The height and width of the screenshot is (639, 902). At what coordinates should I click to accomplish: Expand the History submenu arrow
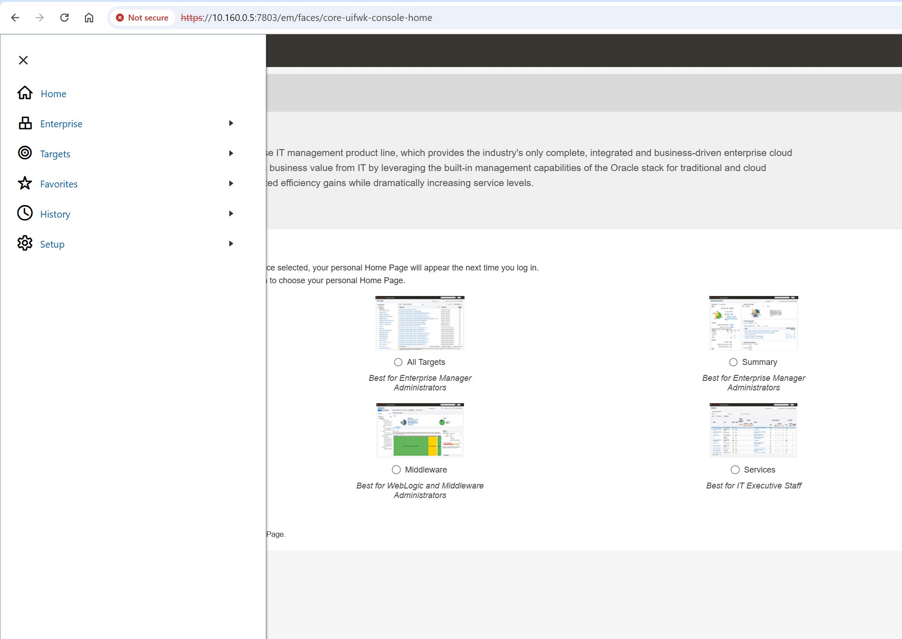(231, 213)
